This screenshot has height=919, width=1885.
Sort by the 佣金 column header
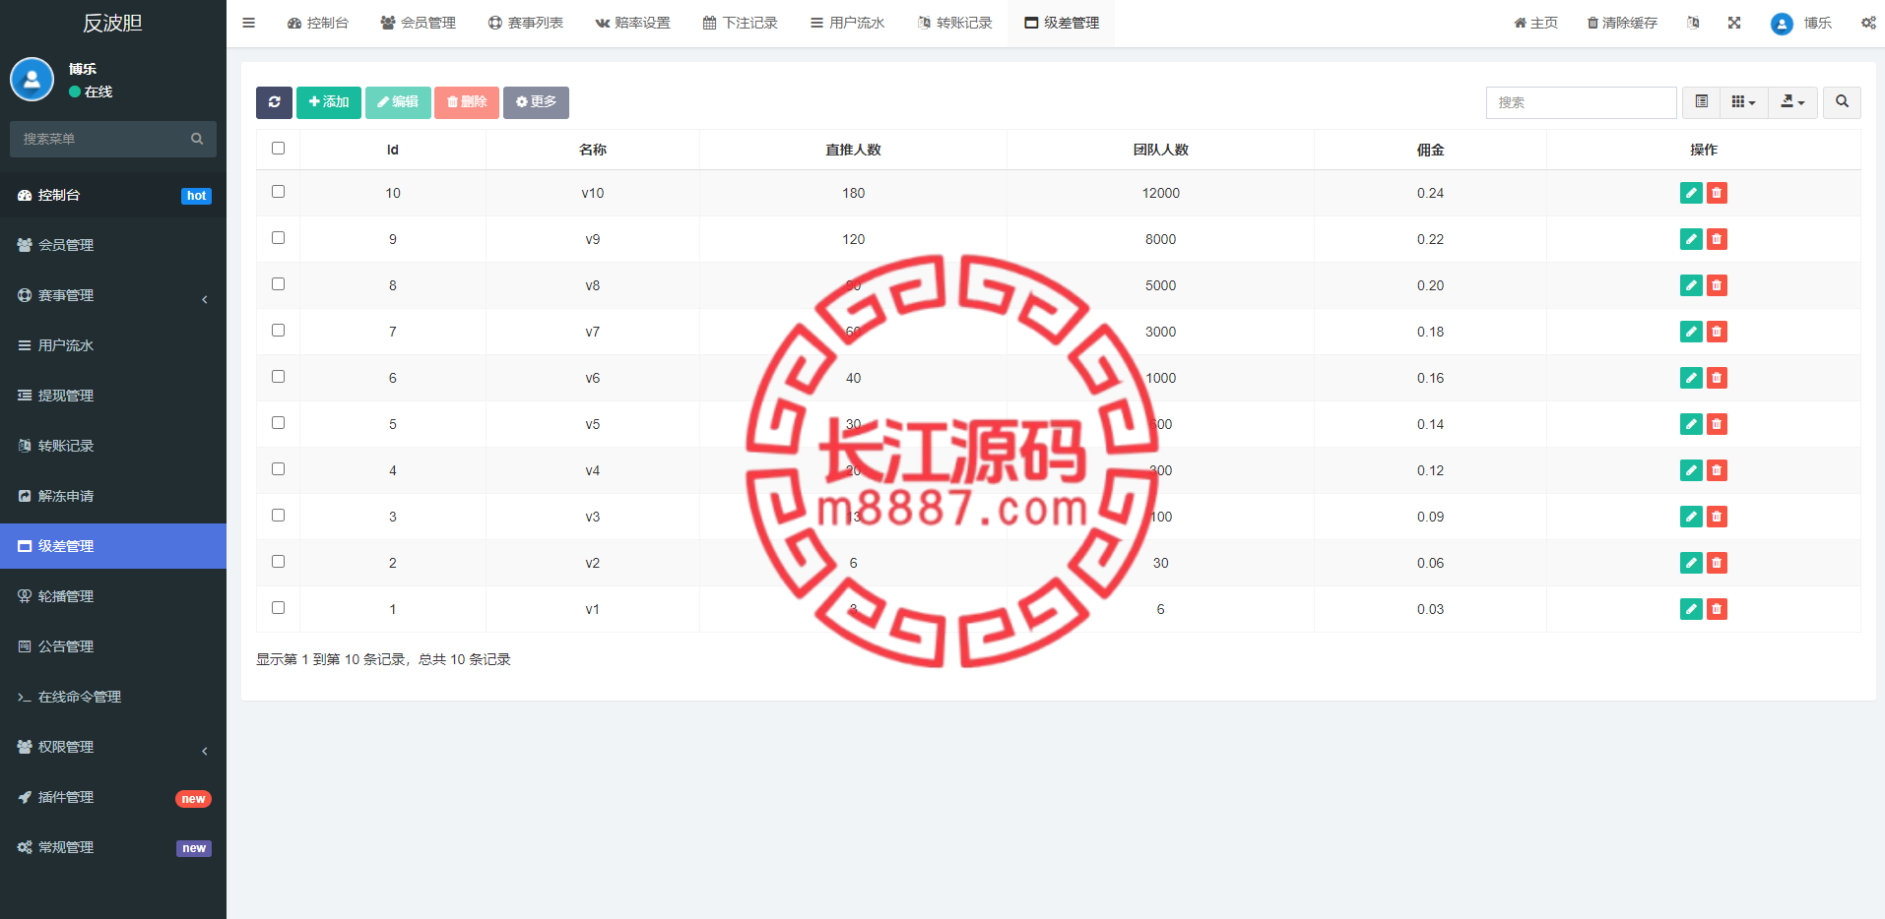pos(1430,150)
